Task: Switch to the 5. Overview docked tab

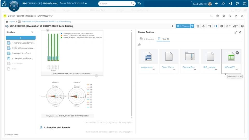Action: click(x=147, y=39)
